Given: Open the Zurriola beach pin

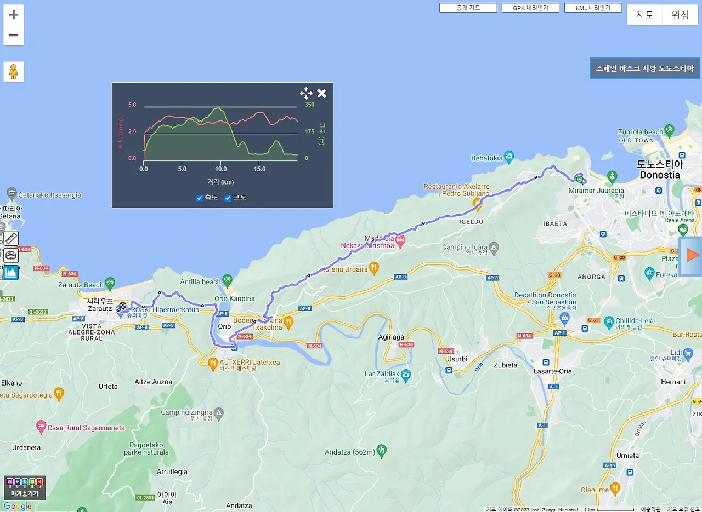Looking at the screenshot, I should tap(669, 130).
